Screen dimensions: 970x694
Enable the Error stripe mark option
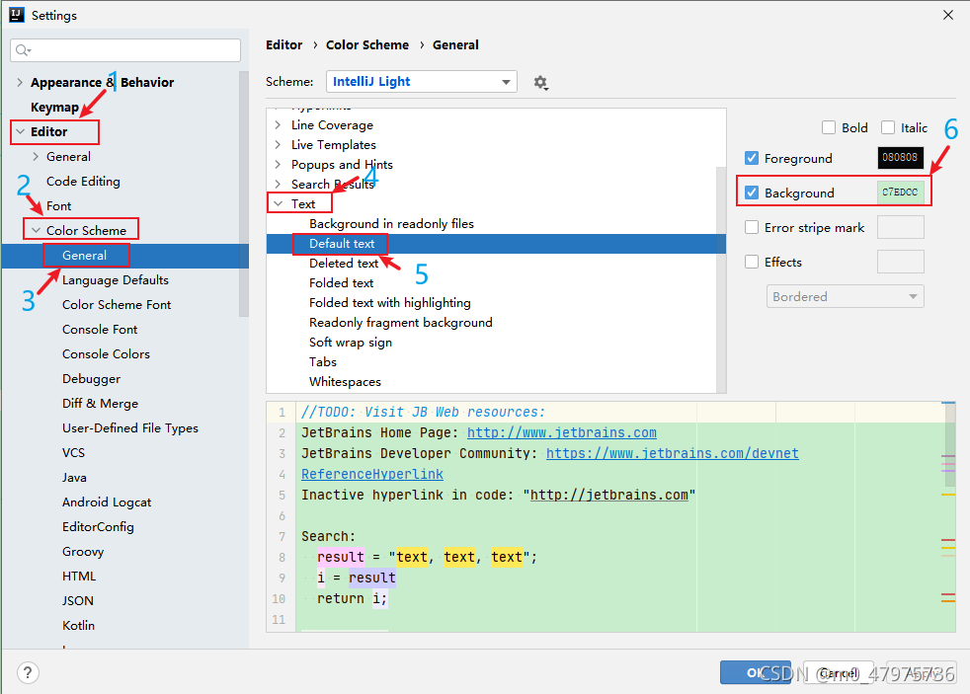click(x=751, y=227)
